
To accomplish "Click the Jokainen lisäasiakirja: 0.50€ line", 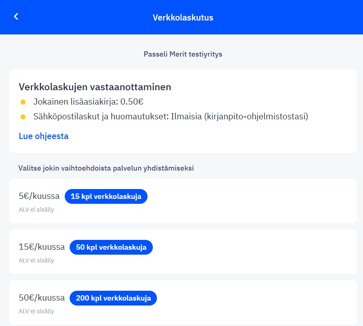I will 88,102.
